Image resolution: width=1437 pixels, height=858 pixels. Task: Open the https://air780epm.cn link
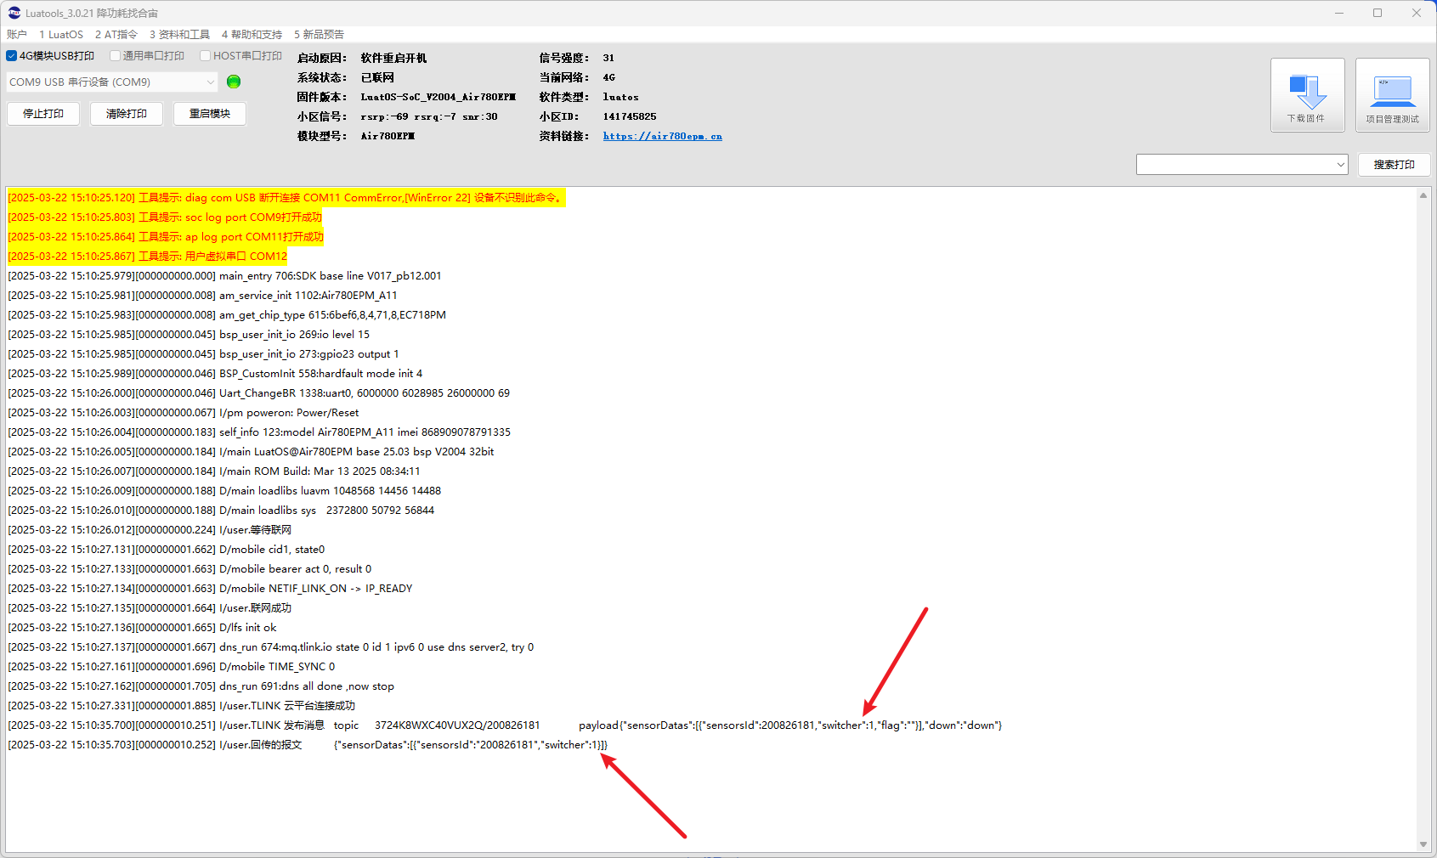tap(663, 136)
